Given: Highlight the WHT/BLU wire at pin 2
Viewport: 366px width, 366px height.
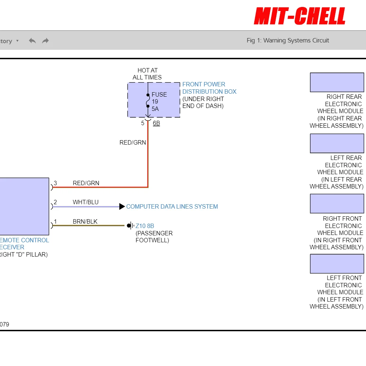Looking at the screenshot, I should click(x=86, y=207).
